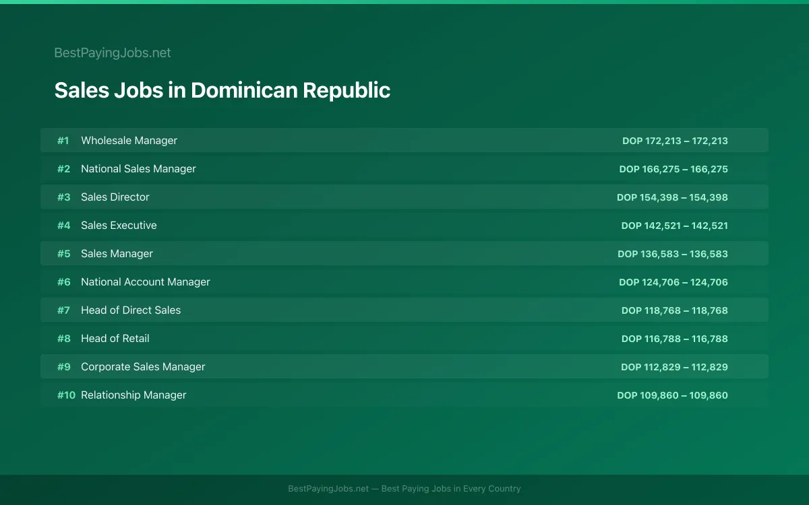Click the #2 rank number

click(63, 169)
